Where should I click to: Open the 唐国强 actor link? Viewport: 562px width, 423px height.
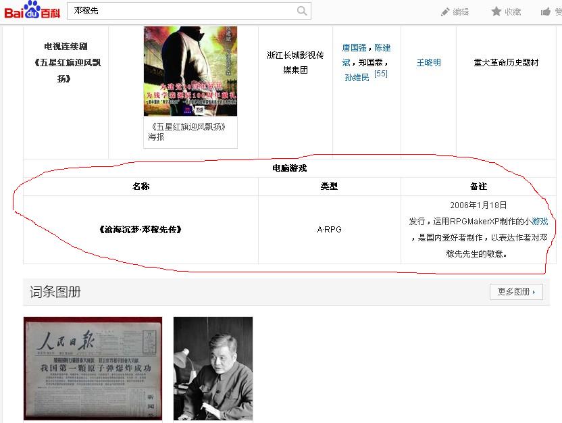(x=354, y=48)
